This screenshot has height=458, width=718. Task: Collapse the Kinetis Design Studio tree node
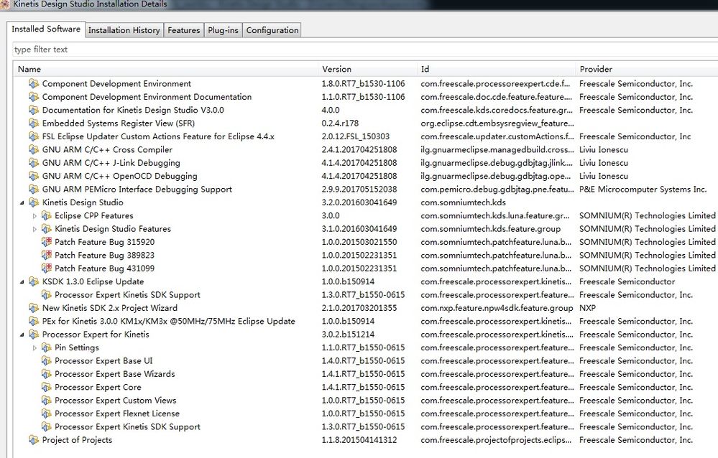[22, 202]
